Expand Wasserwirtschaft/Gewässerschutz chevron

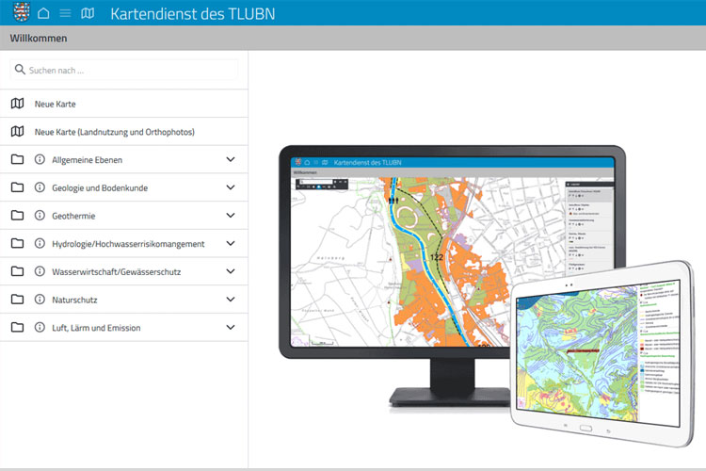click(x=231, y=271)
